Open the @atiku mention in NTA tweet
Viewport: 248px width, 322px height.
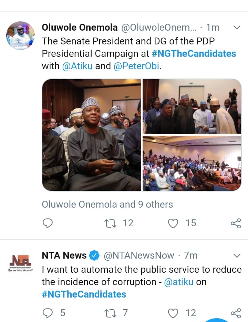(x=178, y=282)
